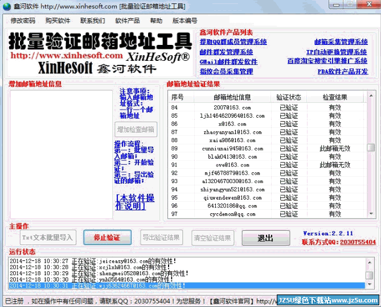Click run-status log scroll down arrow
The image size is (381, 307).
pos(370,284)
